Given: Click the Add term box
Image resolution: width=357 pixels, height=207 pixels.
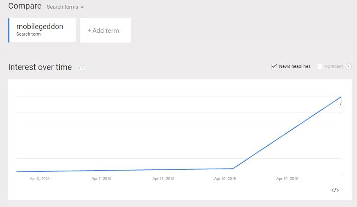Looking at the screenshot, I should point(106,30).
